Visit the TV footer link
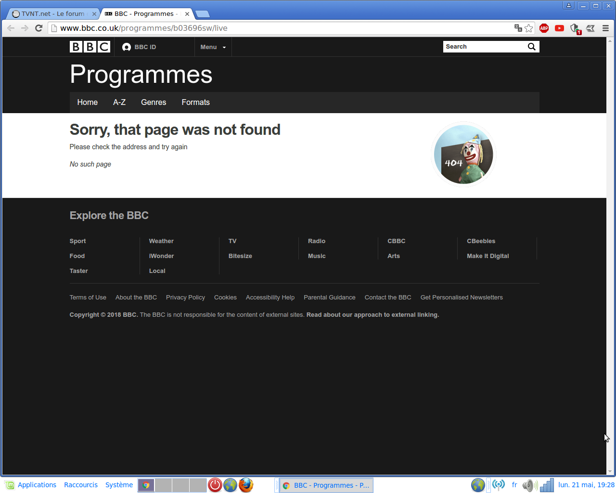This screenshot has width=616, height=493. tap(232, 241)
